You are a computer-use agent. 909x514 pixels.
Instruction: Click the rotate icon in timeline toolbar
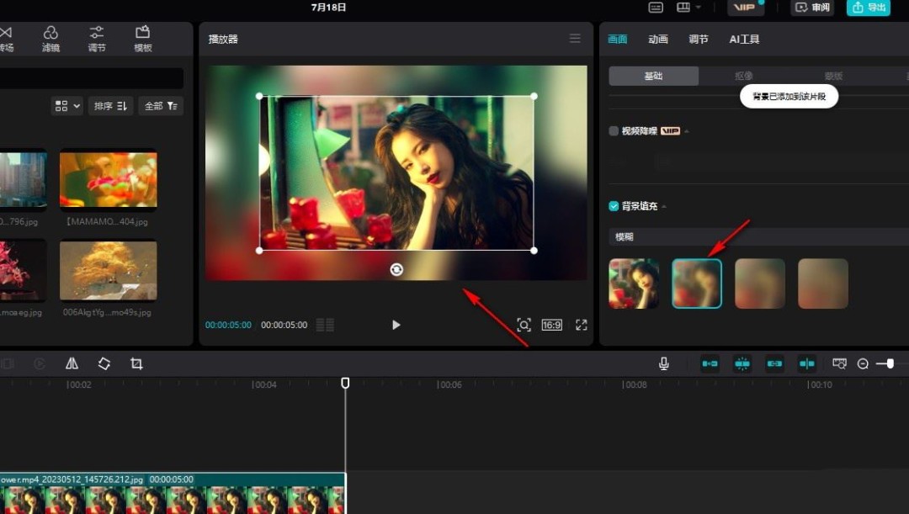(x=104, y=363)
